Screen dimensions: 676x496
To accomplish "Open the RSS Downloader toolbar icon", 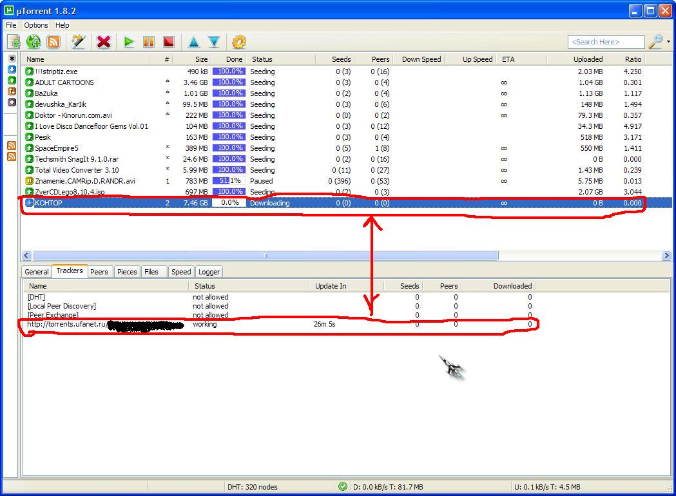I will coord(53,42).
